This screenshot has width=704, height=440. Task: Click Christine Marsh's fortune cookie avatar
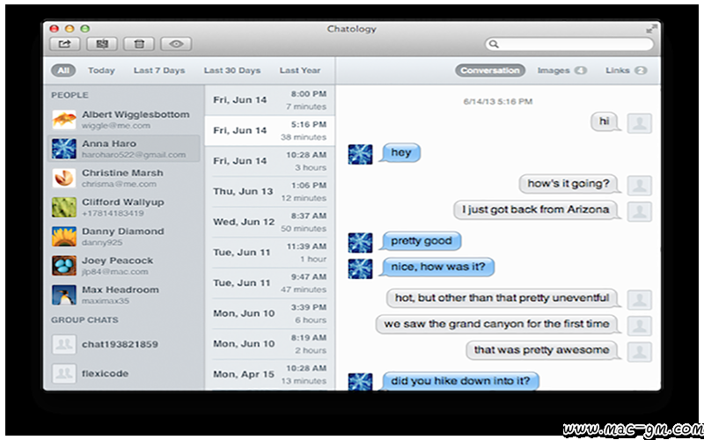point(63,179)
